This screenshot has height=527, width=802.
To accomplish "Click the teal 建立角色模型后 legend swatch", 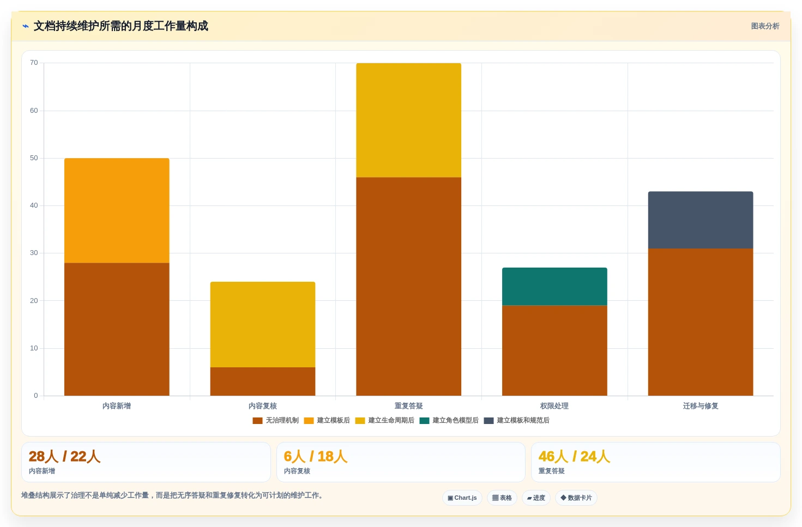I will 424,421.
